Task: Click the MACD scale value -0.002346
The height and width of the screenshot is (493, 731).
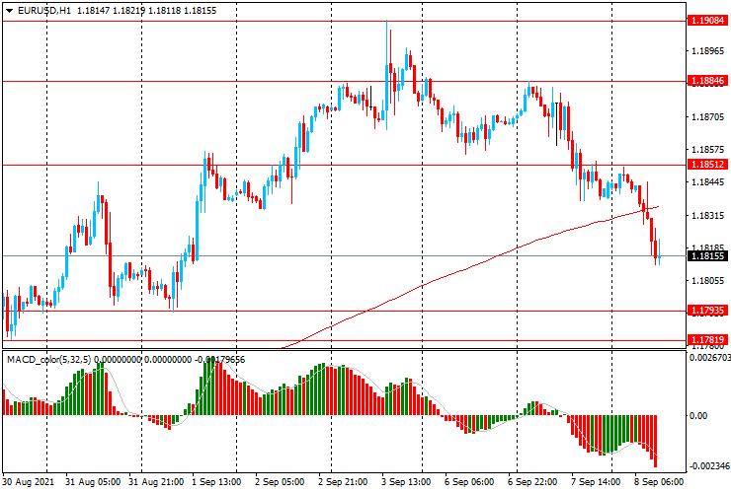Action: point(707,465)
